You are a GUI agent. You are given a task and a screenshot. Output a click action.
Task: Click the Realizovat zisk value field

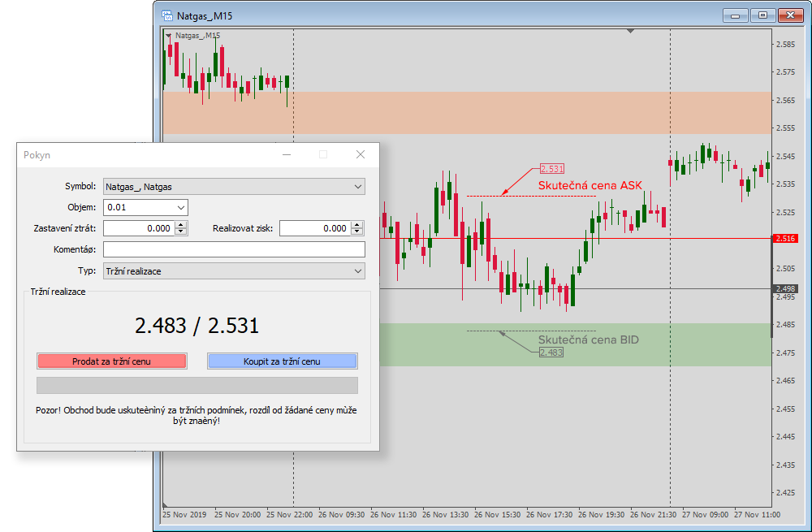click(x=315, y=228)
